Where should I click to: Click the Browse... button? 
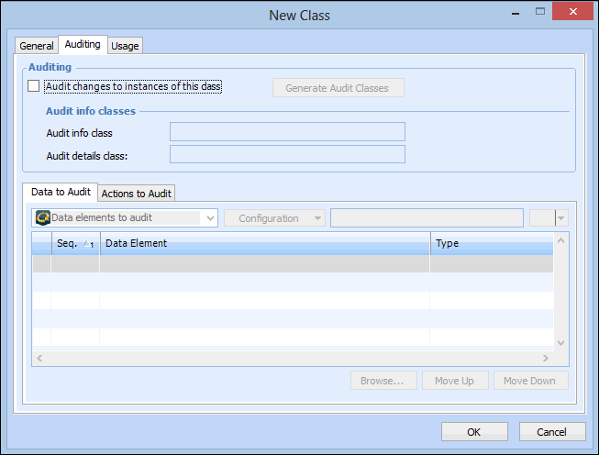(x=383, y=381)
